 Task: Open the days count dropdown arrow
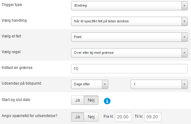click(x=184, y=84)
